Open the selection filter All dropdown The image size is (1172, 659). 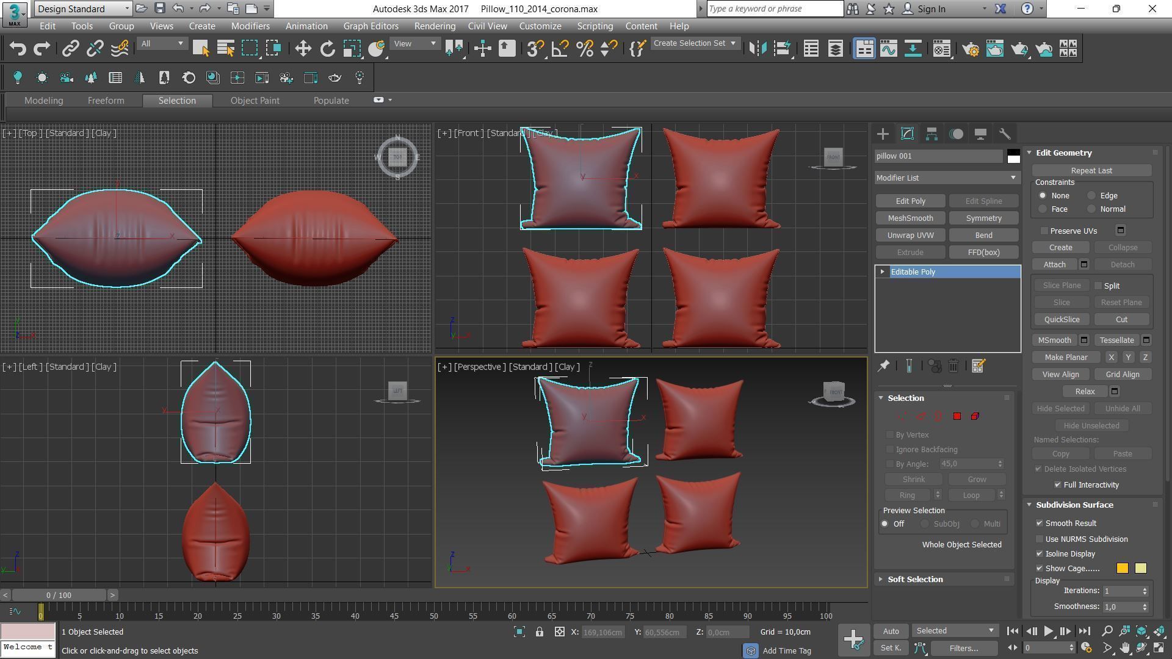pos(161,44)
